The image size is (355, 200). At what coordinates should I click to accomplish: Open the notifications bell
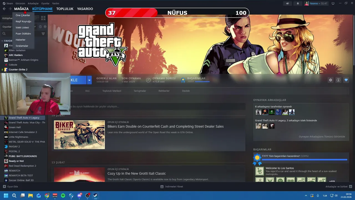click(x=298, y=3)
